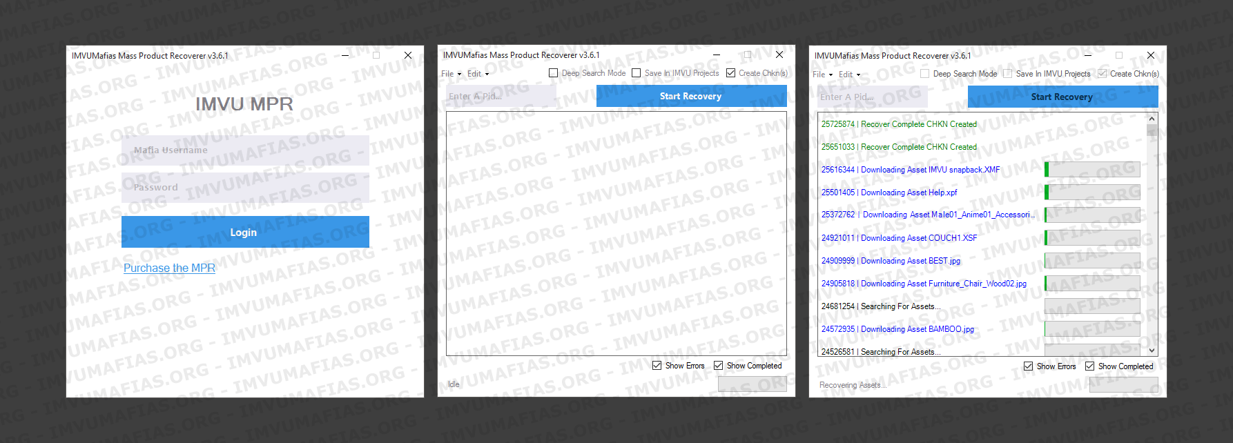Click Start Recovery in the middle window
The height and width of the screenshot is (443, 1233).
[x=691, y=96]
